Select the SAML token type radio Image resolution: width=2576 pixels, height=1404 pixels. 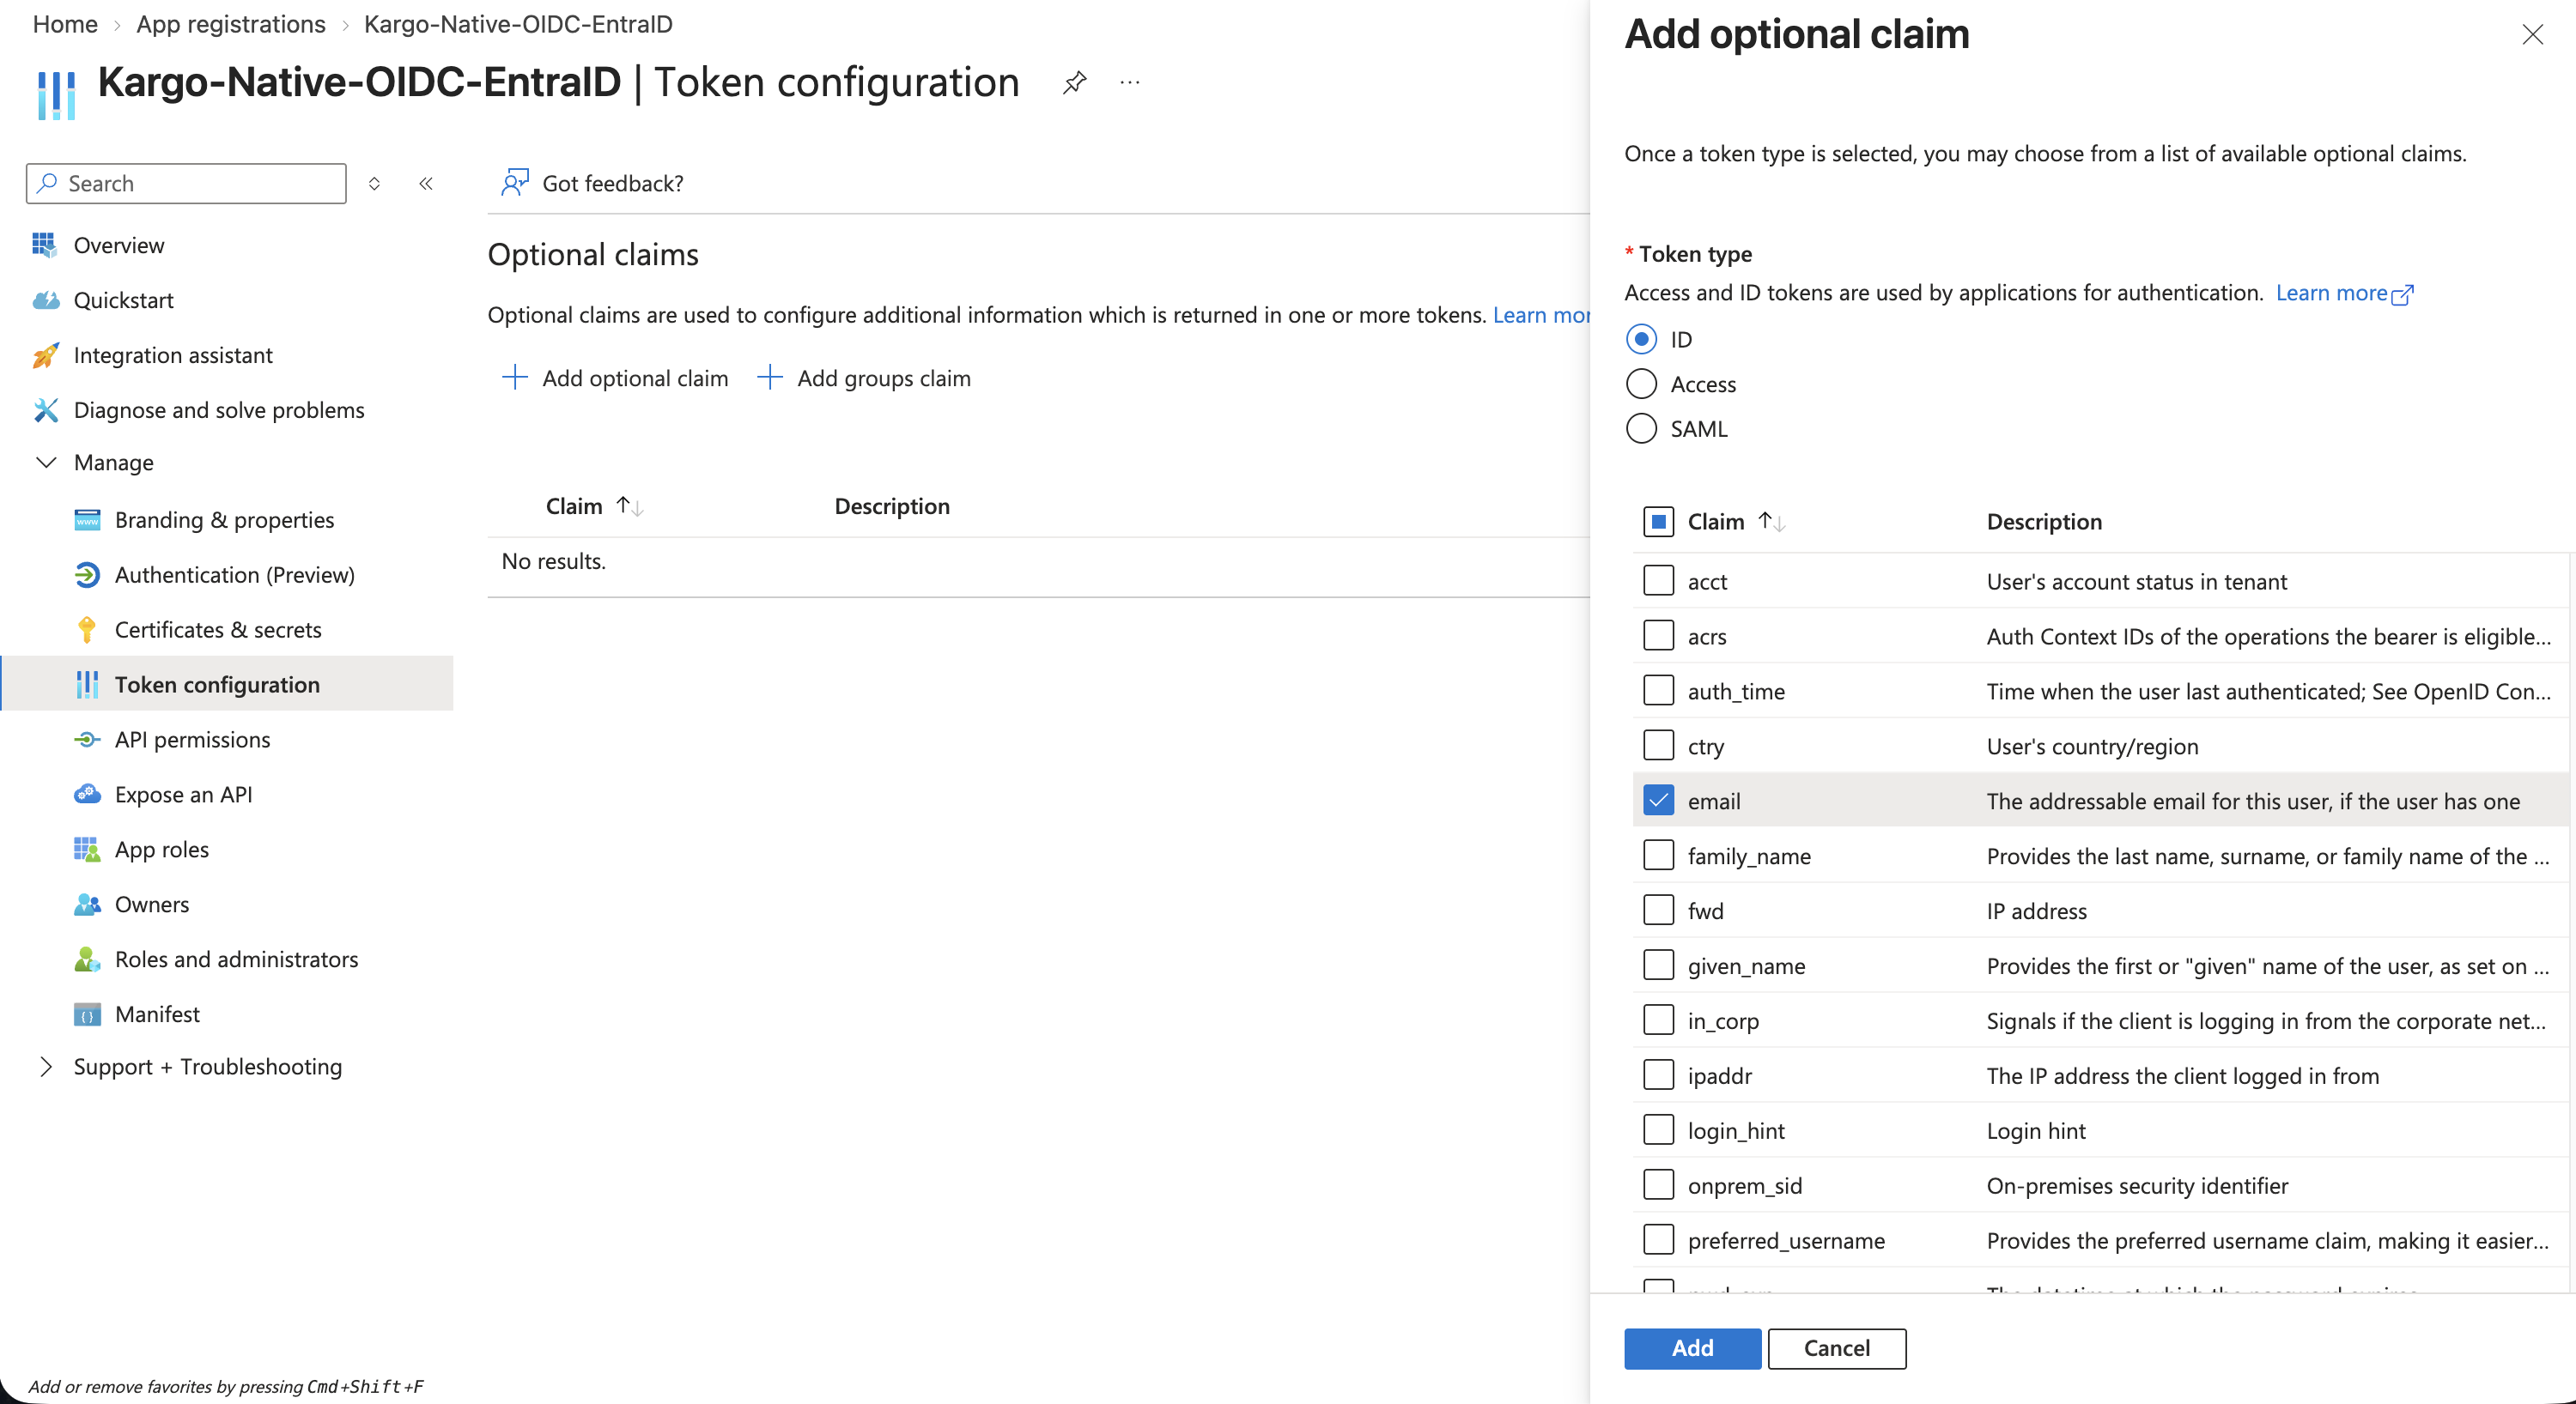coord(1641,429)
